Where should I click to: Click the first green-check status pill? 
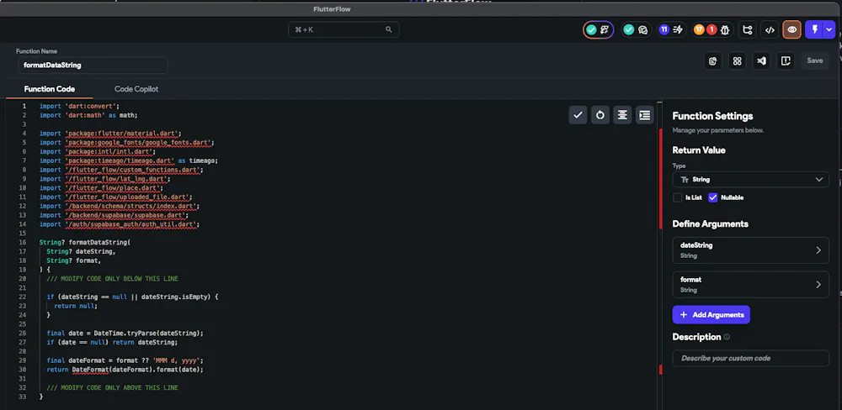(x=598, y=30)
